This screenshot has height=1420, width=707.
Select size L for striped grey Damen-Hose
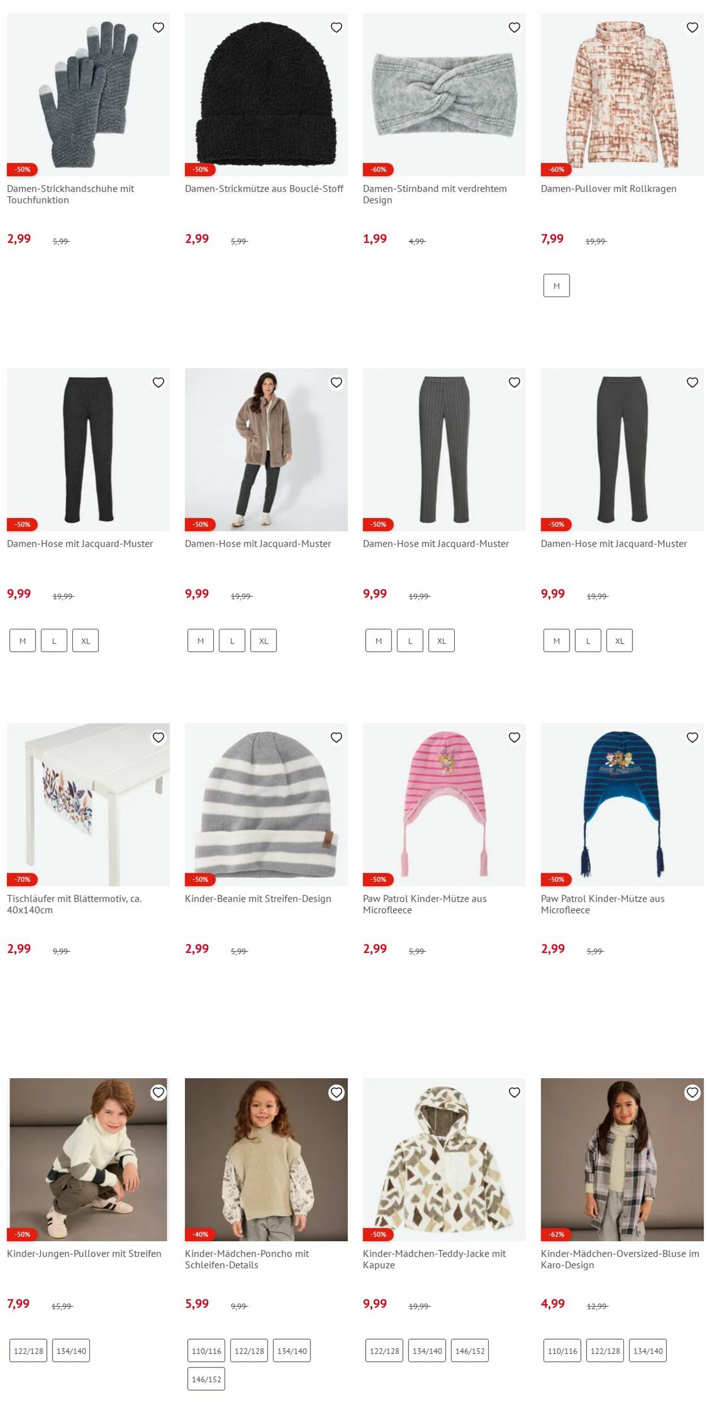[x=410, y=641]
